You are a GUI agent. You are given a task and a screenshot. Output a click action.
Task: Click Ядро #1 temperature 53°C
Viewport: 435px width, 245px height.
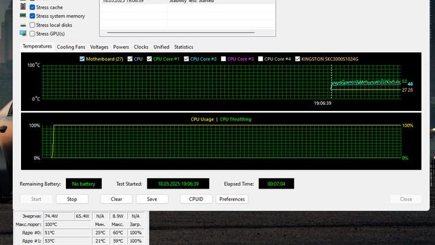click(67, 241)
